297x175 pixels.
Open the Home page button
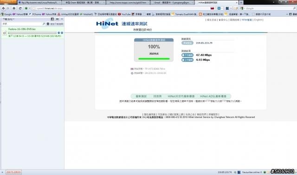[x=14, y=8]
